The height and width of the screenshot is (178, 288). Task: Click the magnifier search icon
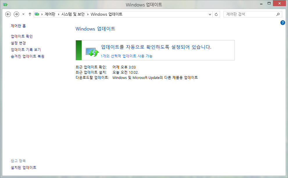(x=278, y=14)
